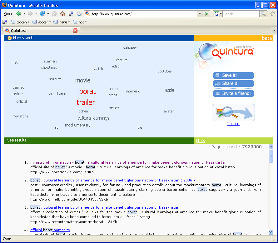Open the Google search engine selector
This screenshot has height=243, width=278.
coord(218,14)
